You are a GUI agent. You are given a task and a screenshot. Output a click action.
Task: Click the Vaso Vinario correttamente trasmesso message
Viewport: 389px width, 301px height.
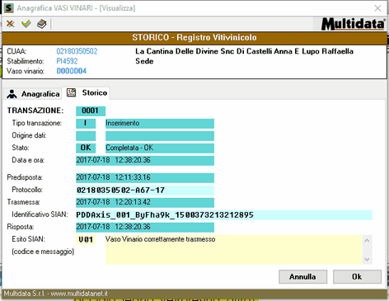[160, 239]
